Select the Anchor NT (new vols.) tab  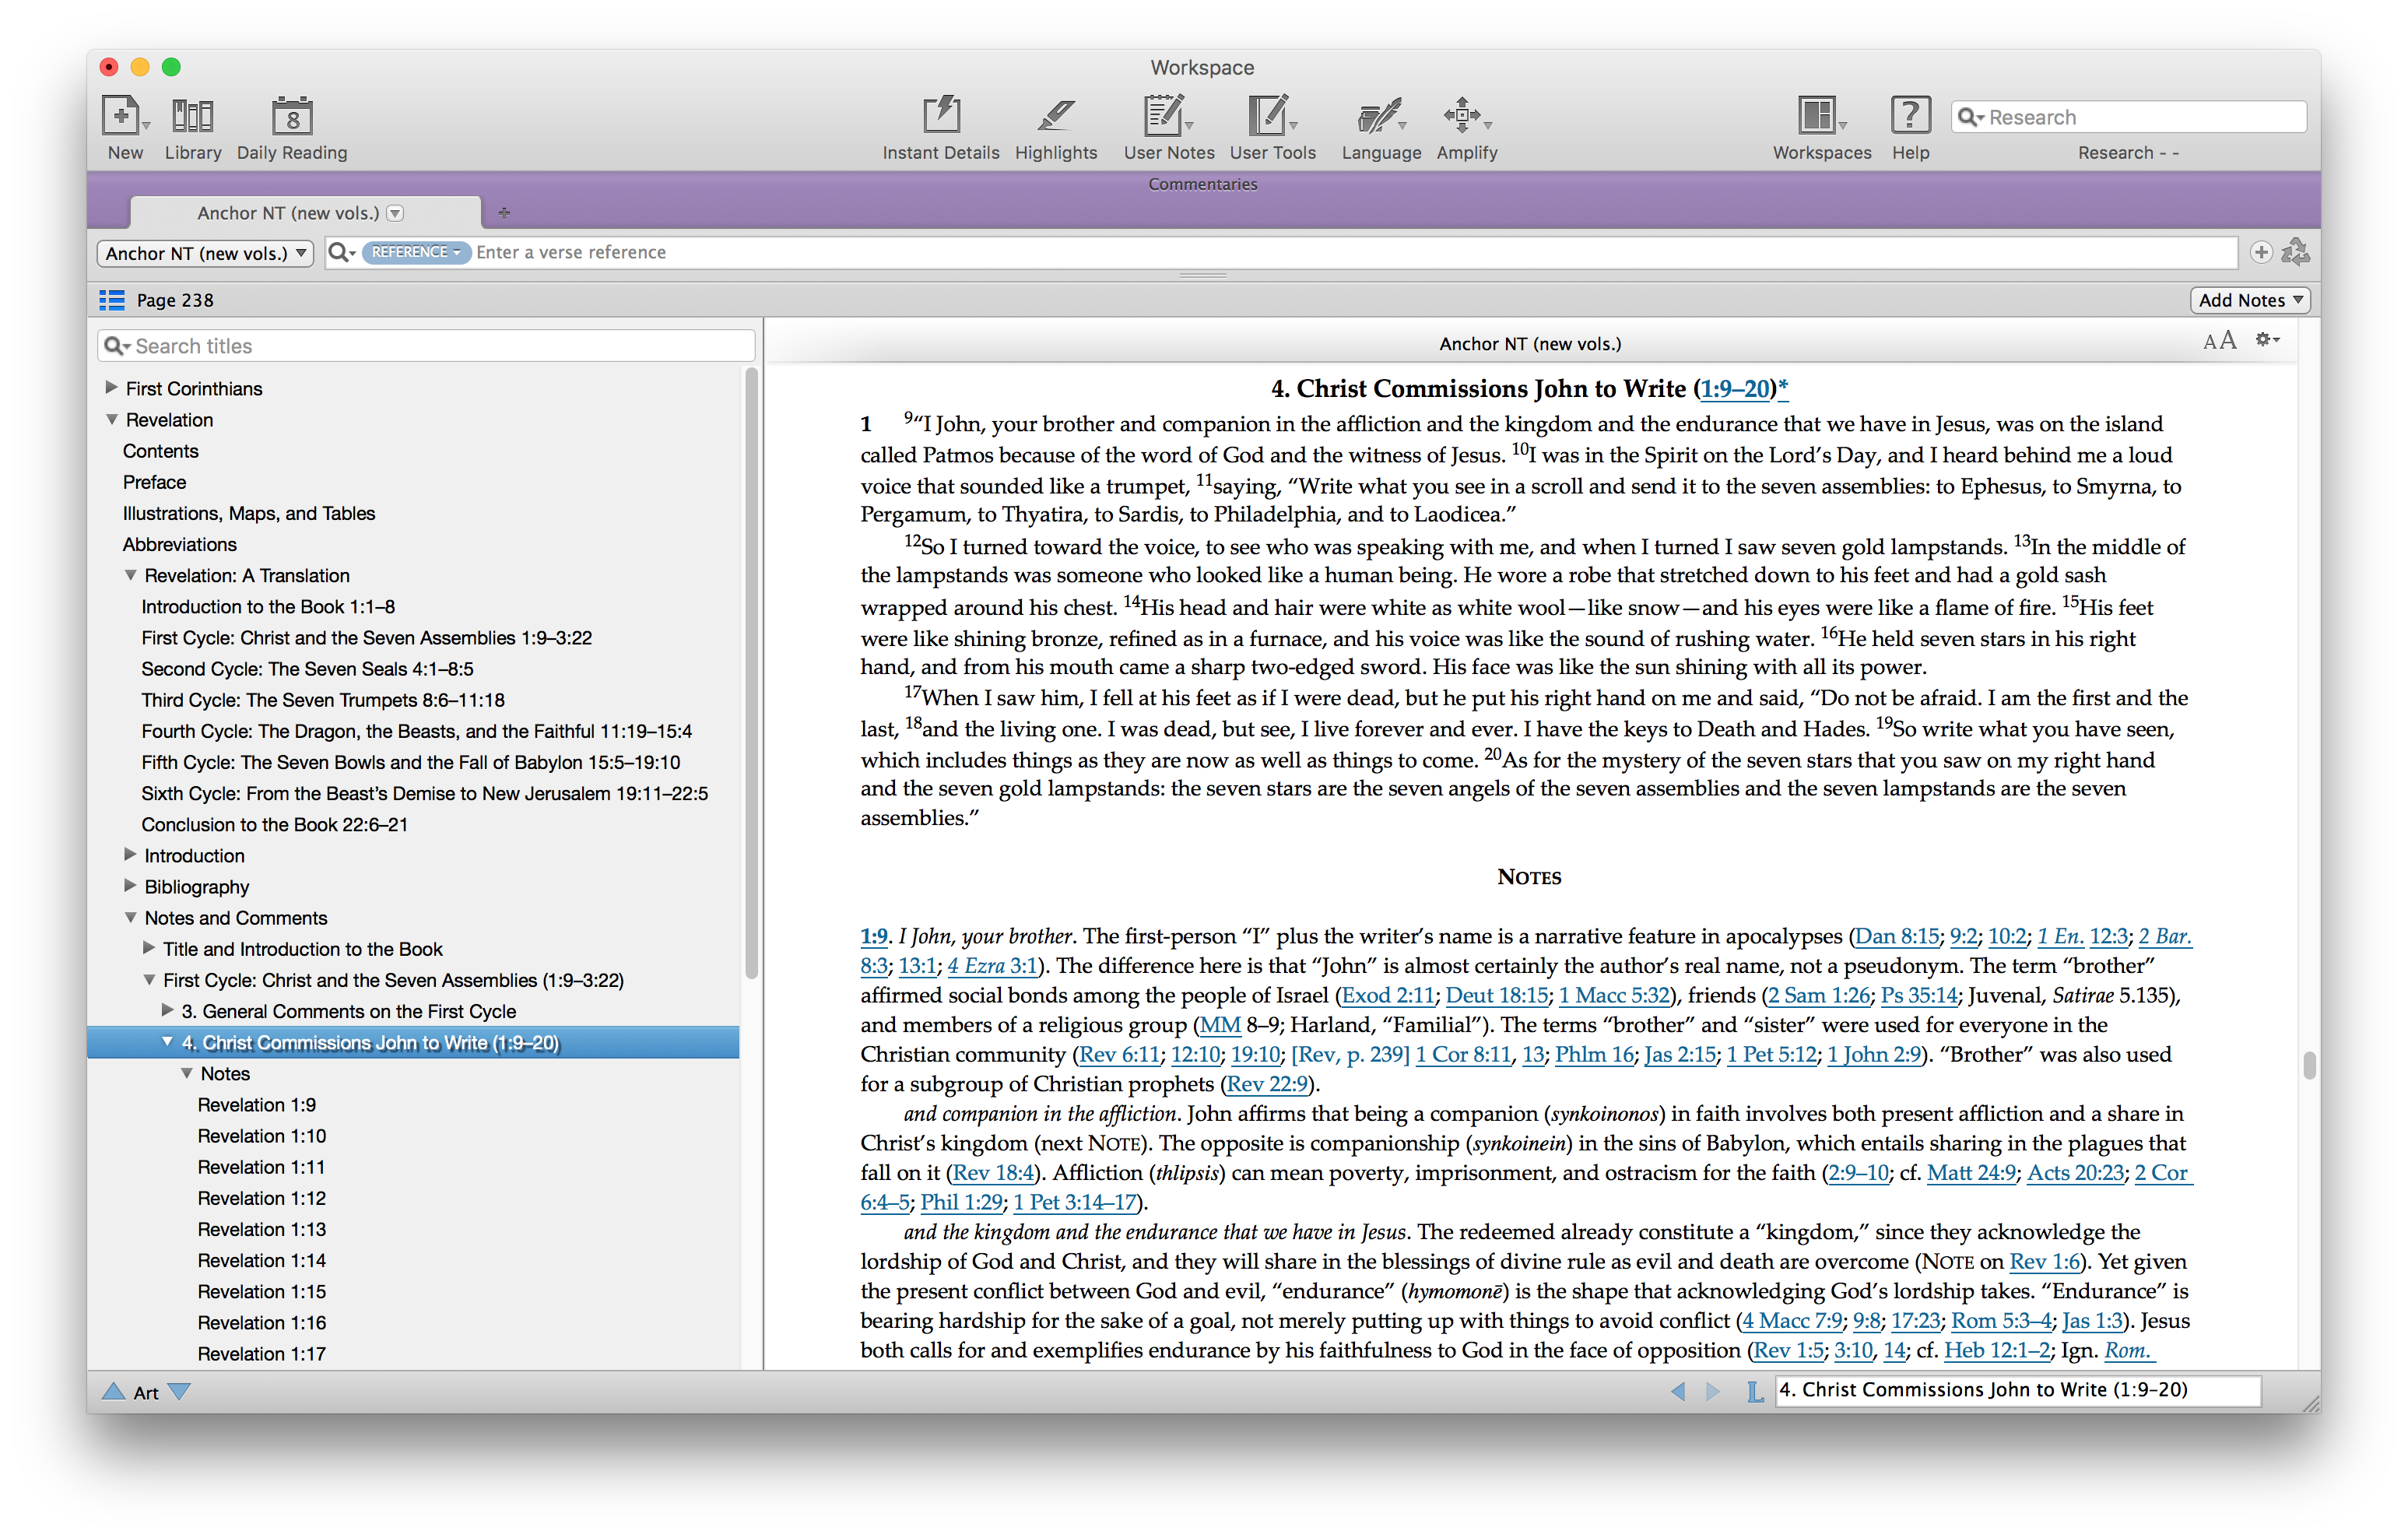(x=289, y=213)
